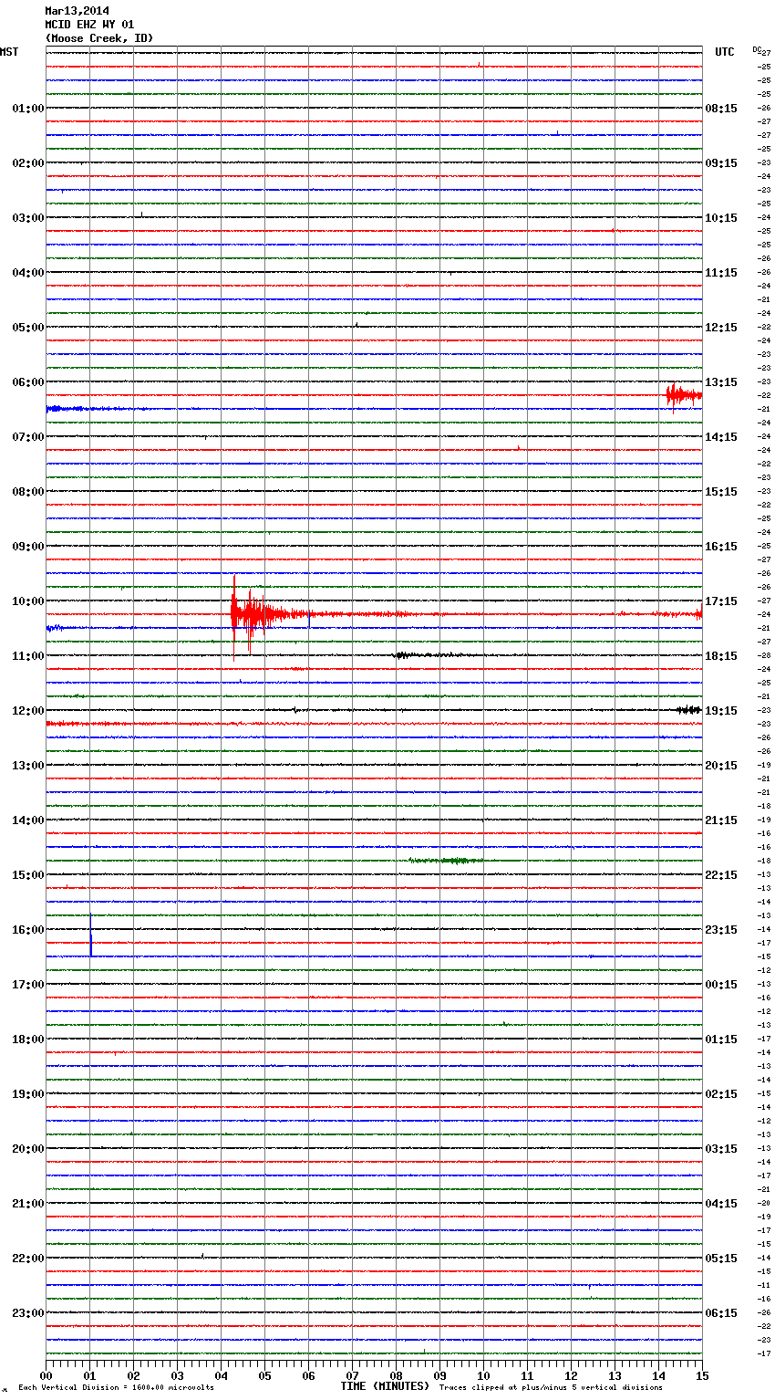Viewport: 775px width, 1400px height.
Task: Click the 'Traces clipped' footer note
Action: tap(551, 1388)
